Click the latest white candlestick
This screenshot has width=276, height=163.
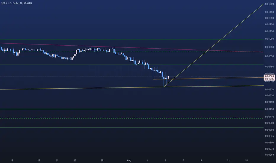tap(168, 77)
